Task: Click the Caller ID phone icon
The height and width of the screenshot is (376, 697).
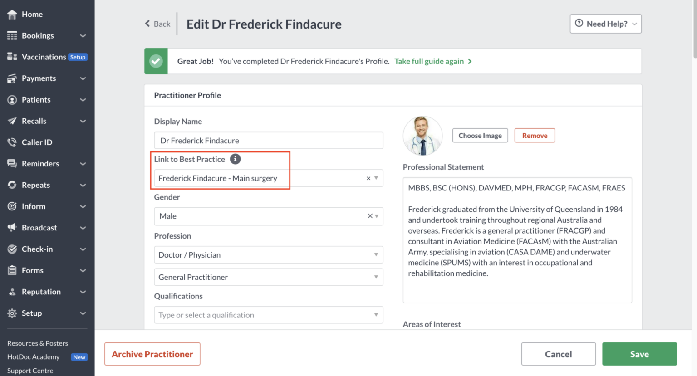Action: tap(12, 142)
